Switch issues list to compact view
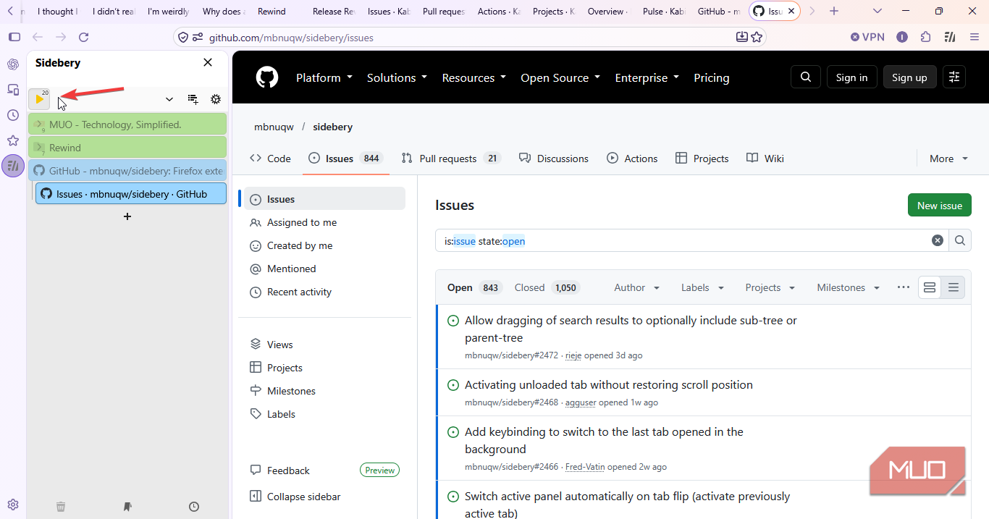This screenshot has width=989, height=519. [954, 287]
